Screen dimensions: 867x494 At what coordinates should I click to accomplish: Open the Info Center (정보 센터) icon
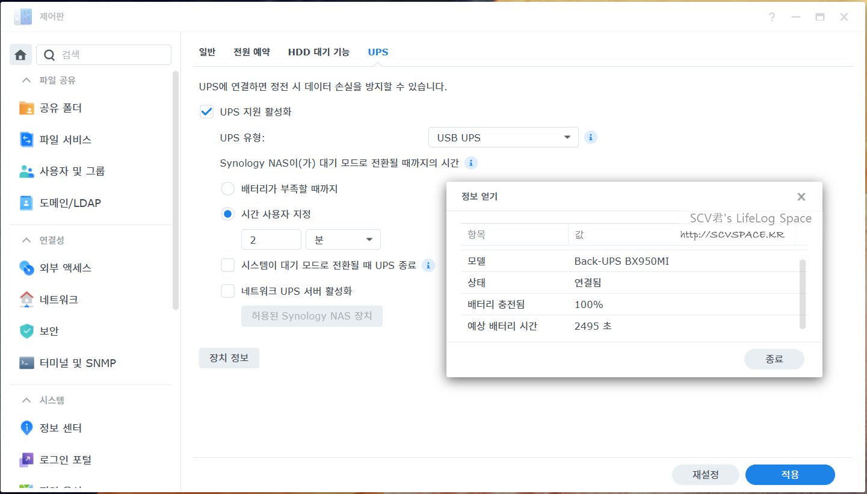[x=26, y=428]
